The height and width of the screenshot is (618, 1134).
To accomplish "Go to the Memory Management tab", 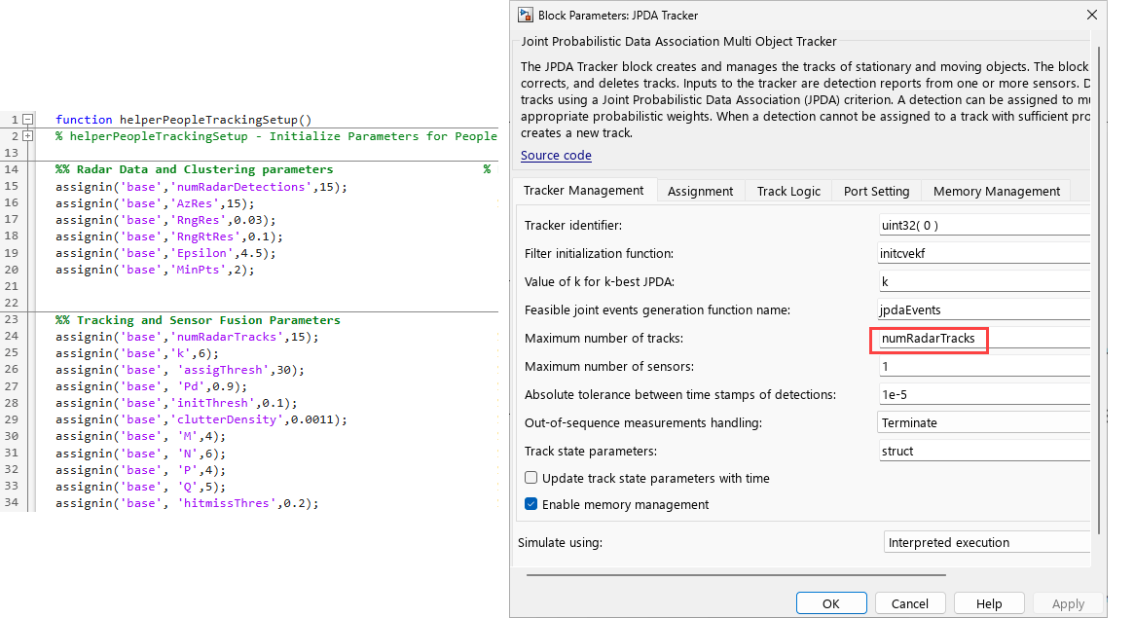I will [996, 191].
